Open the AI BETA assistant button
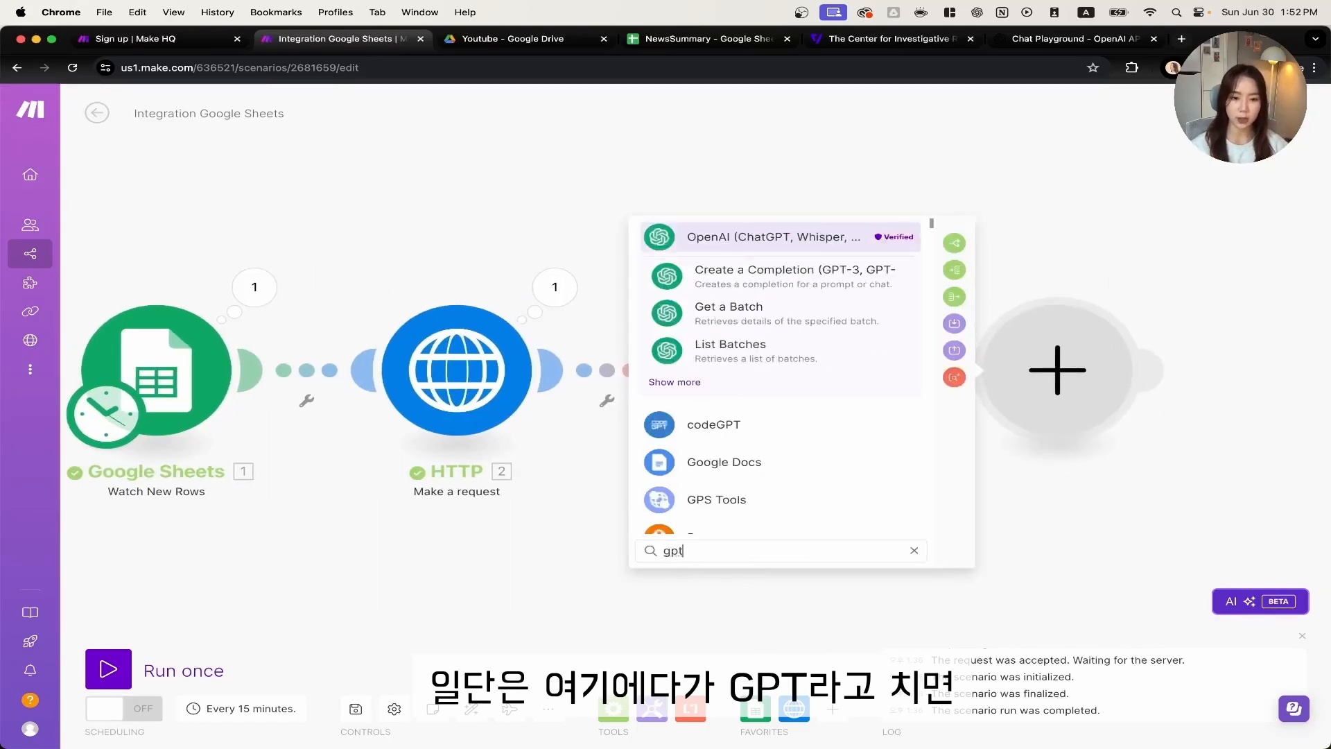 pos(1260,601)
